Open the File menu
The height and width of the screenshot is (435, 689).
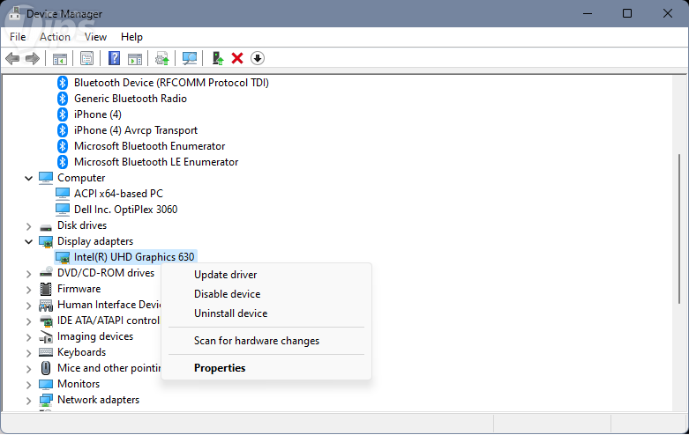[18, 37]
